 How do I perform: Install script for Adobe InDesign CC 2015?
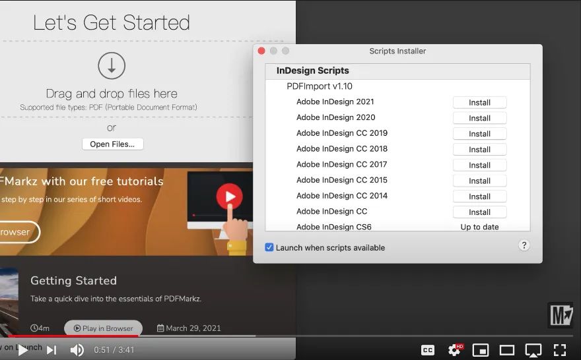click(479, 181)
